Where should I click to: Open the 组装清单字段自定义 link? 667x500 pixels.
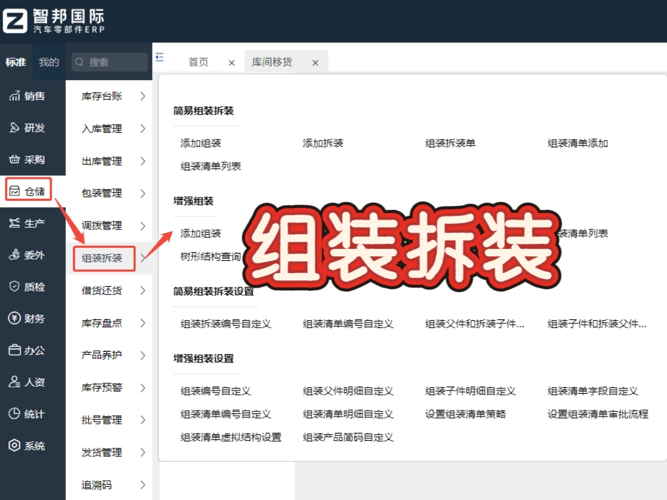[x=593, y=391]
